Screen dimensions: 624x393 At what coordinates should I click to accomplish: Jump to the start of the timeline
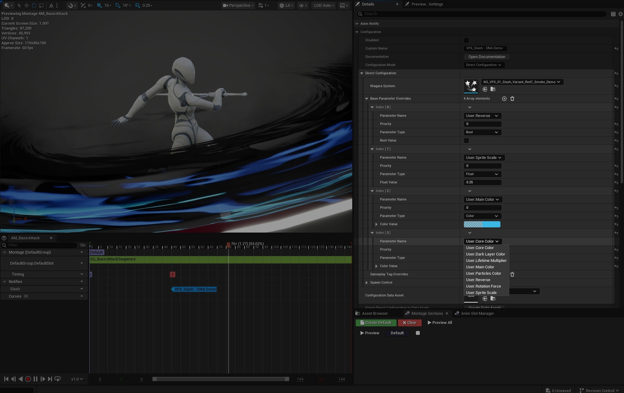[x=6, y=379]
